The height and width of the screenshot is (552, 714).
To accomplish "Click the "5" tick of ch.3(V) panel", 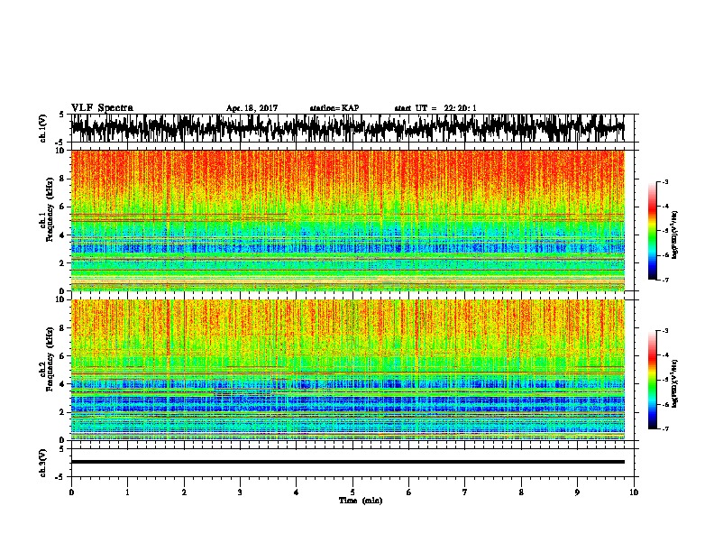I will pyautogui.click(x=62, y=449).
